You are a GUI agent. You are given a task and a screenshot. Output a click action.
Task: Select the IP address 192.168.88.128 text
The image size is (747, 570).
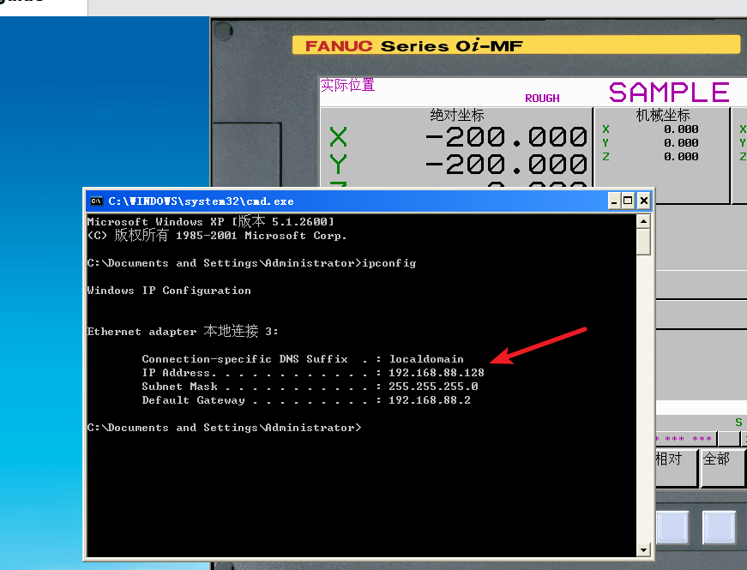pos(437,372)
